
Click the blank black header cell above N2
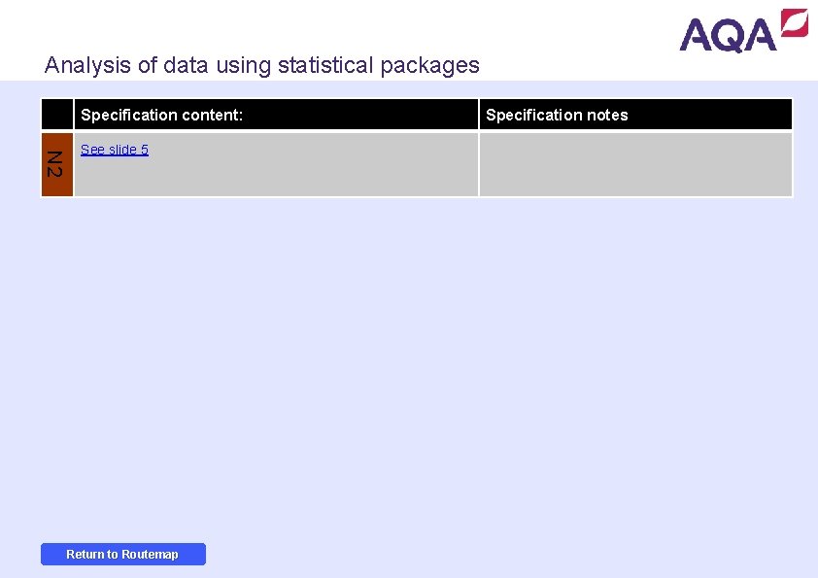point(57,115)
